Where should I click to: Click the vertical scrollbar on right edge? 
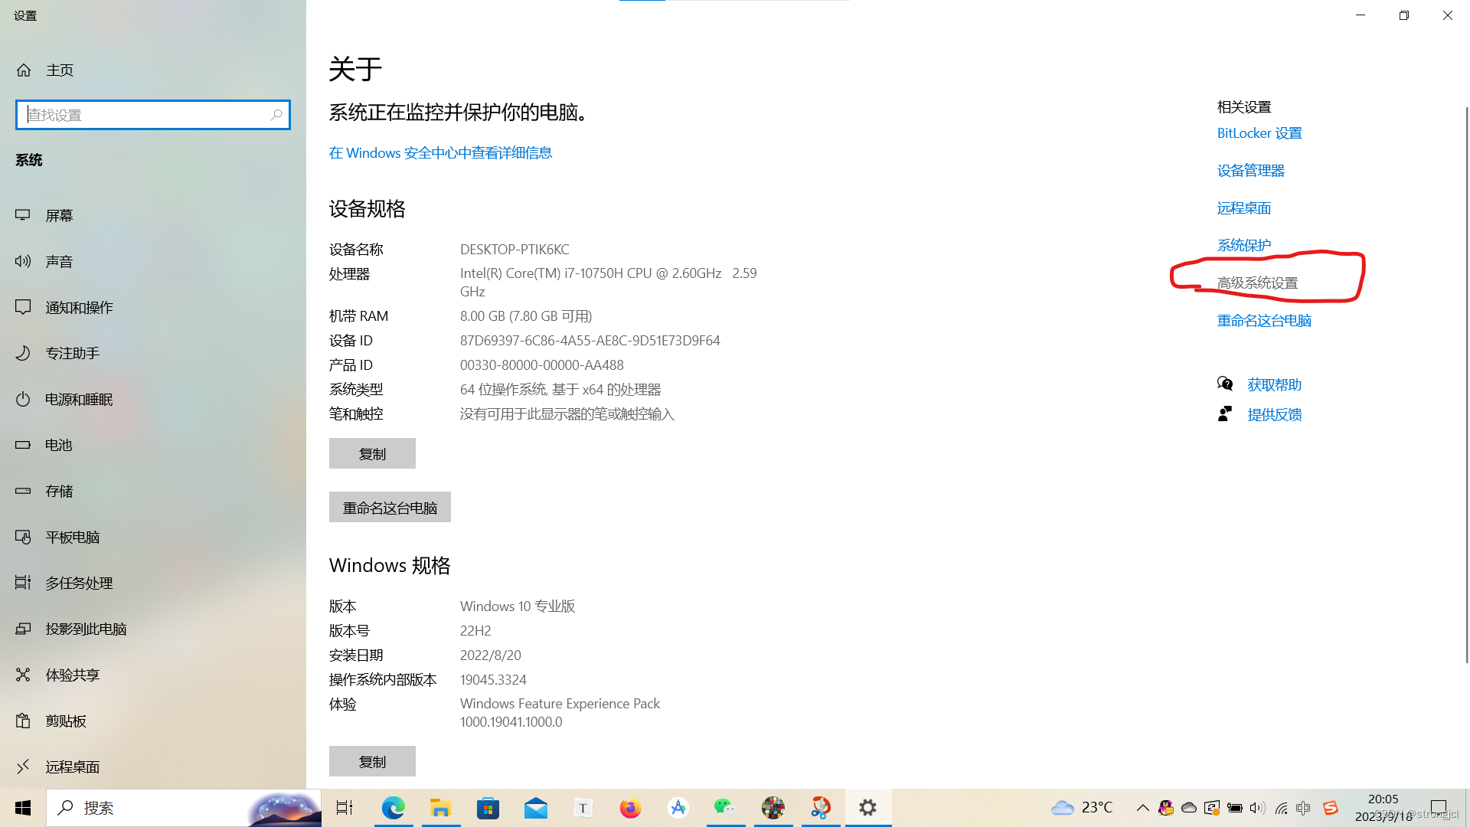tap(1466, 383)
